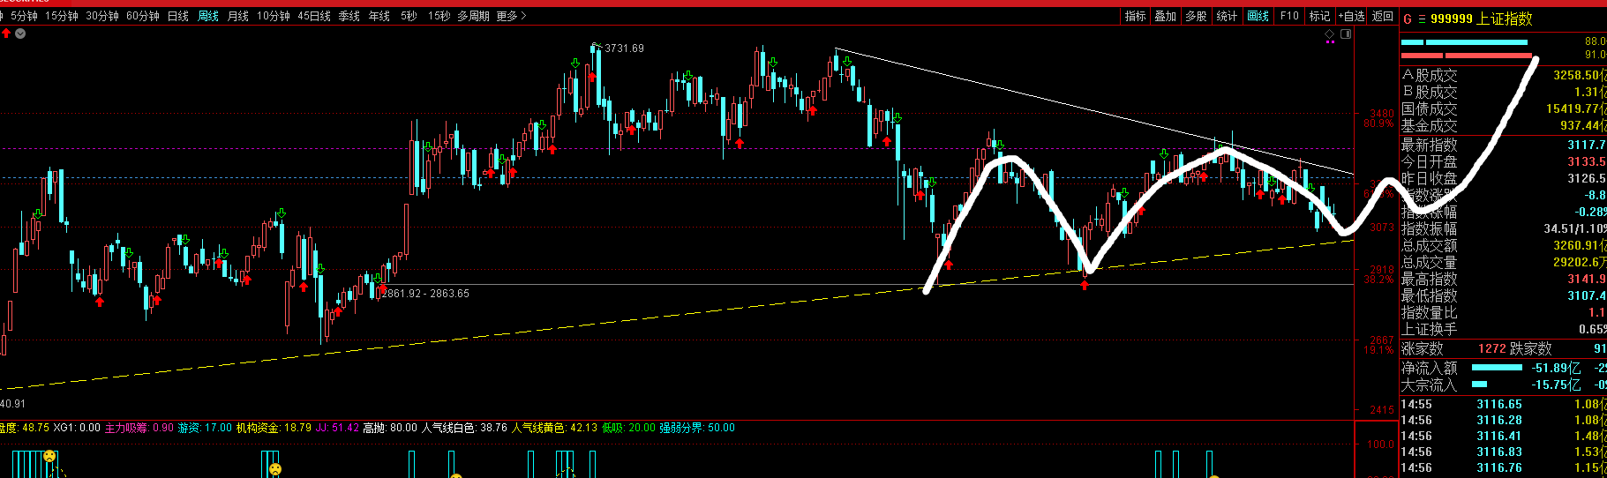Click the 返回 back button
Viewport: 1607px width, 478px height.
click(1383, 16)
